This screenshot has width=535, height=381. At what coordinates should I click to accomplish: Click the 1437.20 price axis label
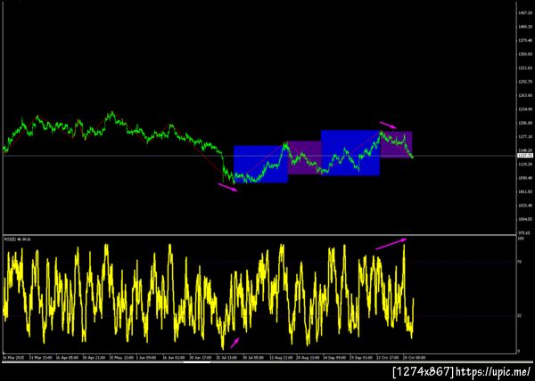click(x=525, y=12)
